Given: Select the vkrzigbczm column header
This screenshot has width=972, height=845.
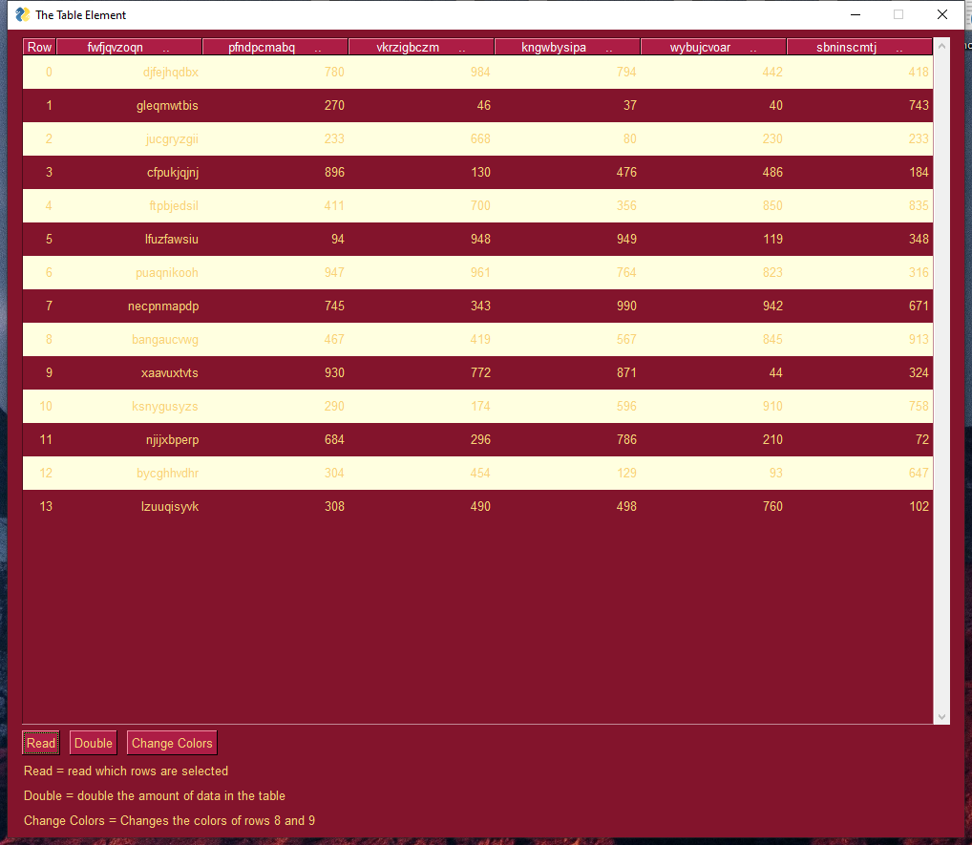Looking at the screenshot, I should click(421, 48).
